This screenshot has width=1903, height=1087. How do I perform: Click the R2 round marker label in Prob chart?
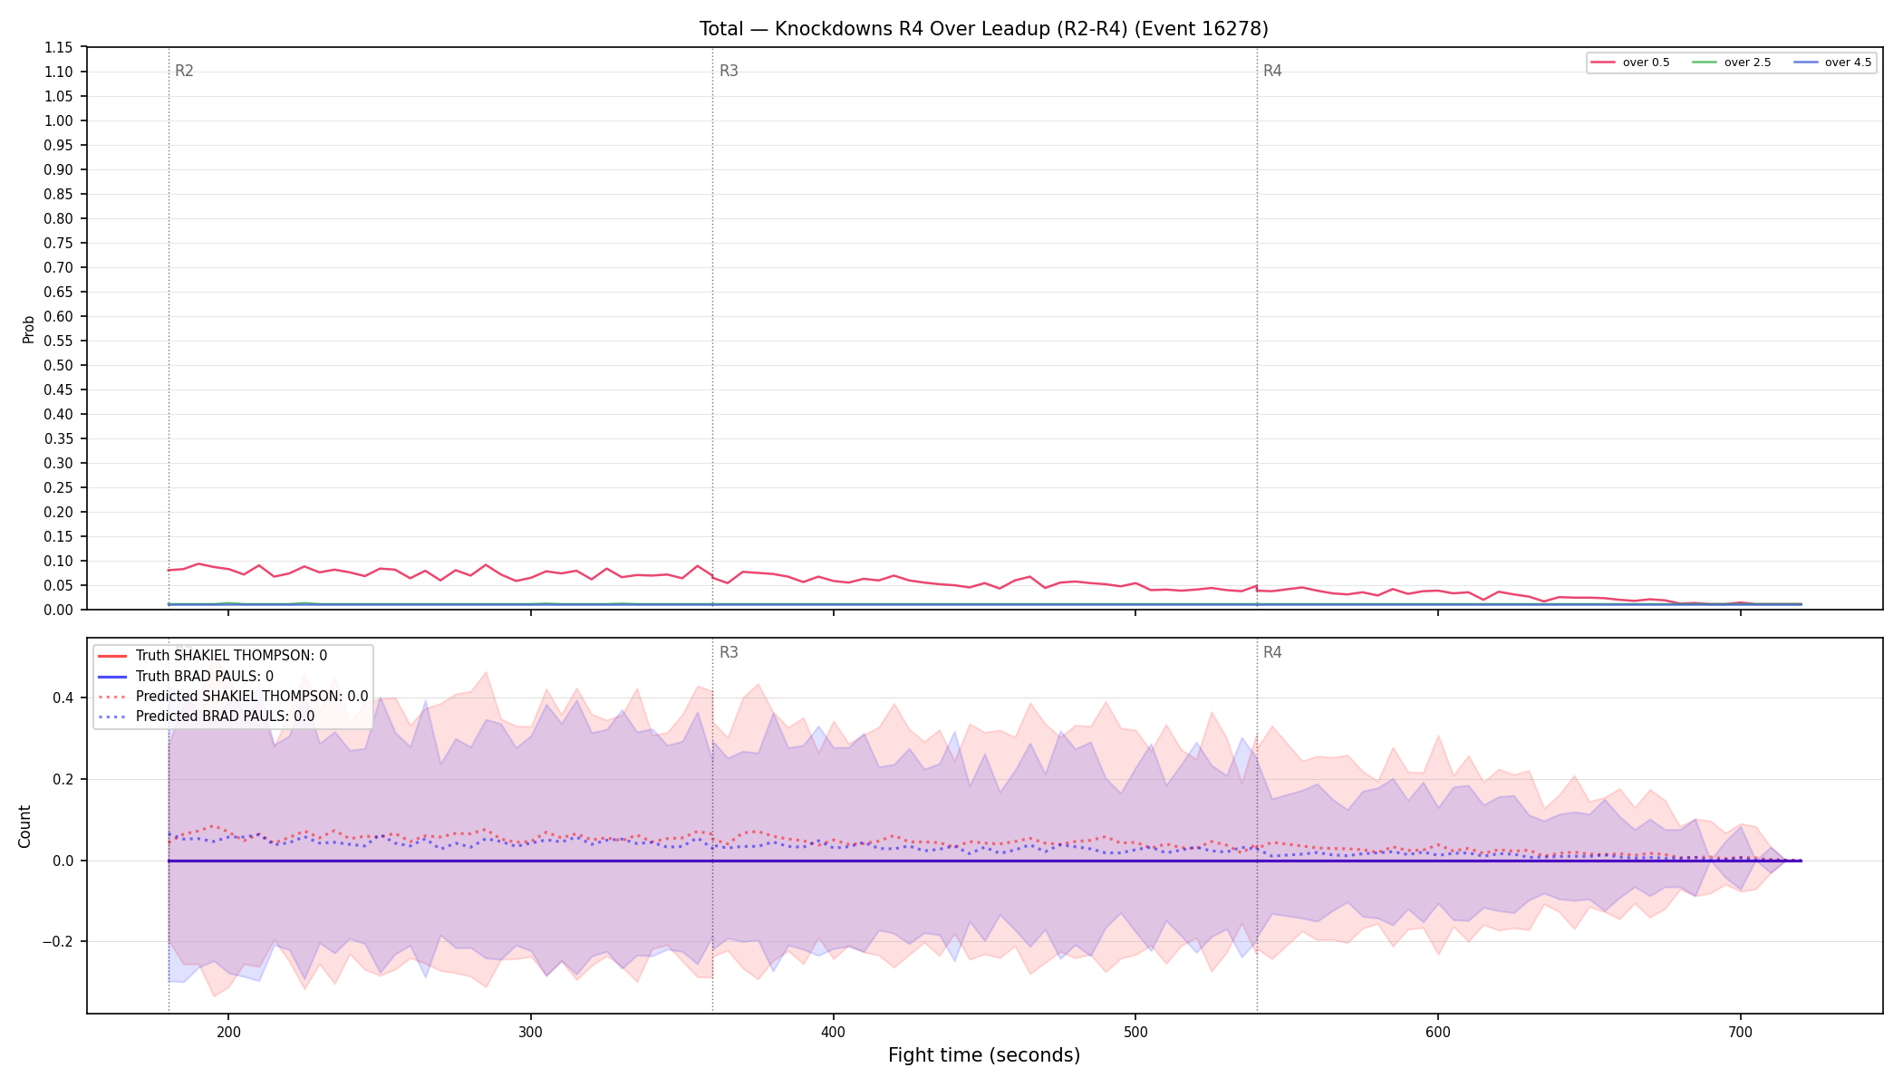(184, 71)
